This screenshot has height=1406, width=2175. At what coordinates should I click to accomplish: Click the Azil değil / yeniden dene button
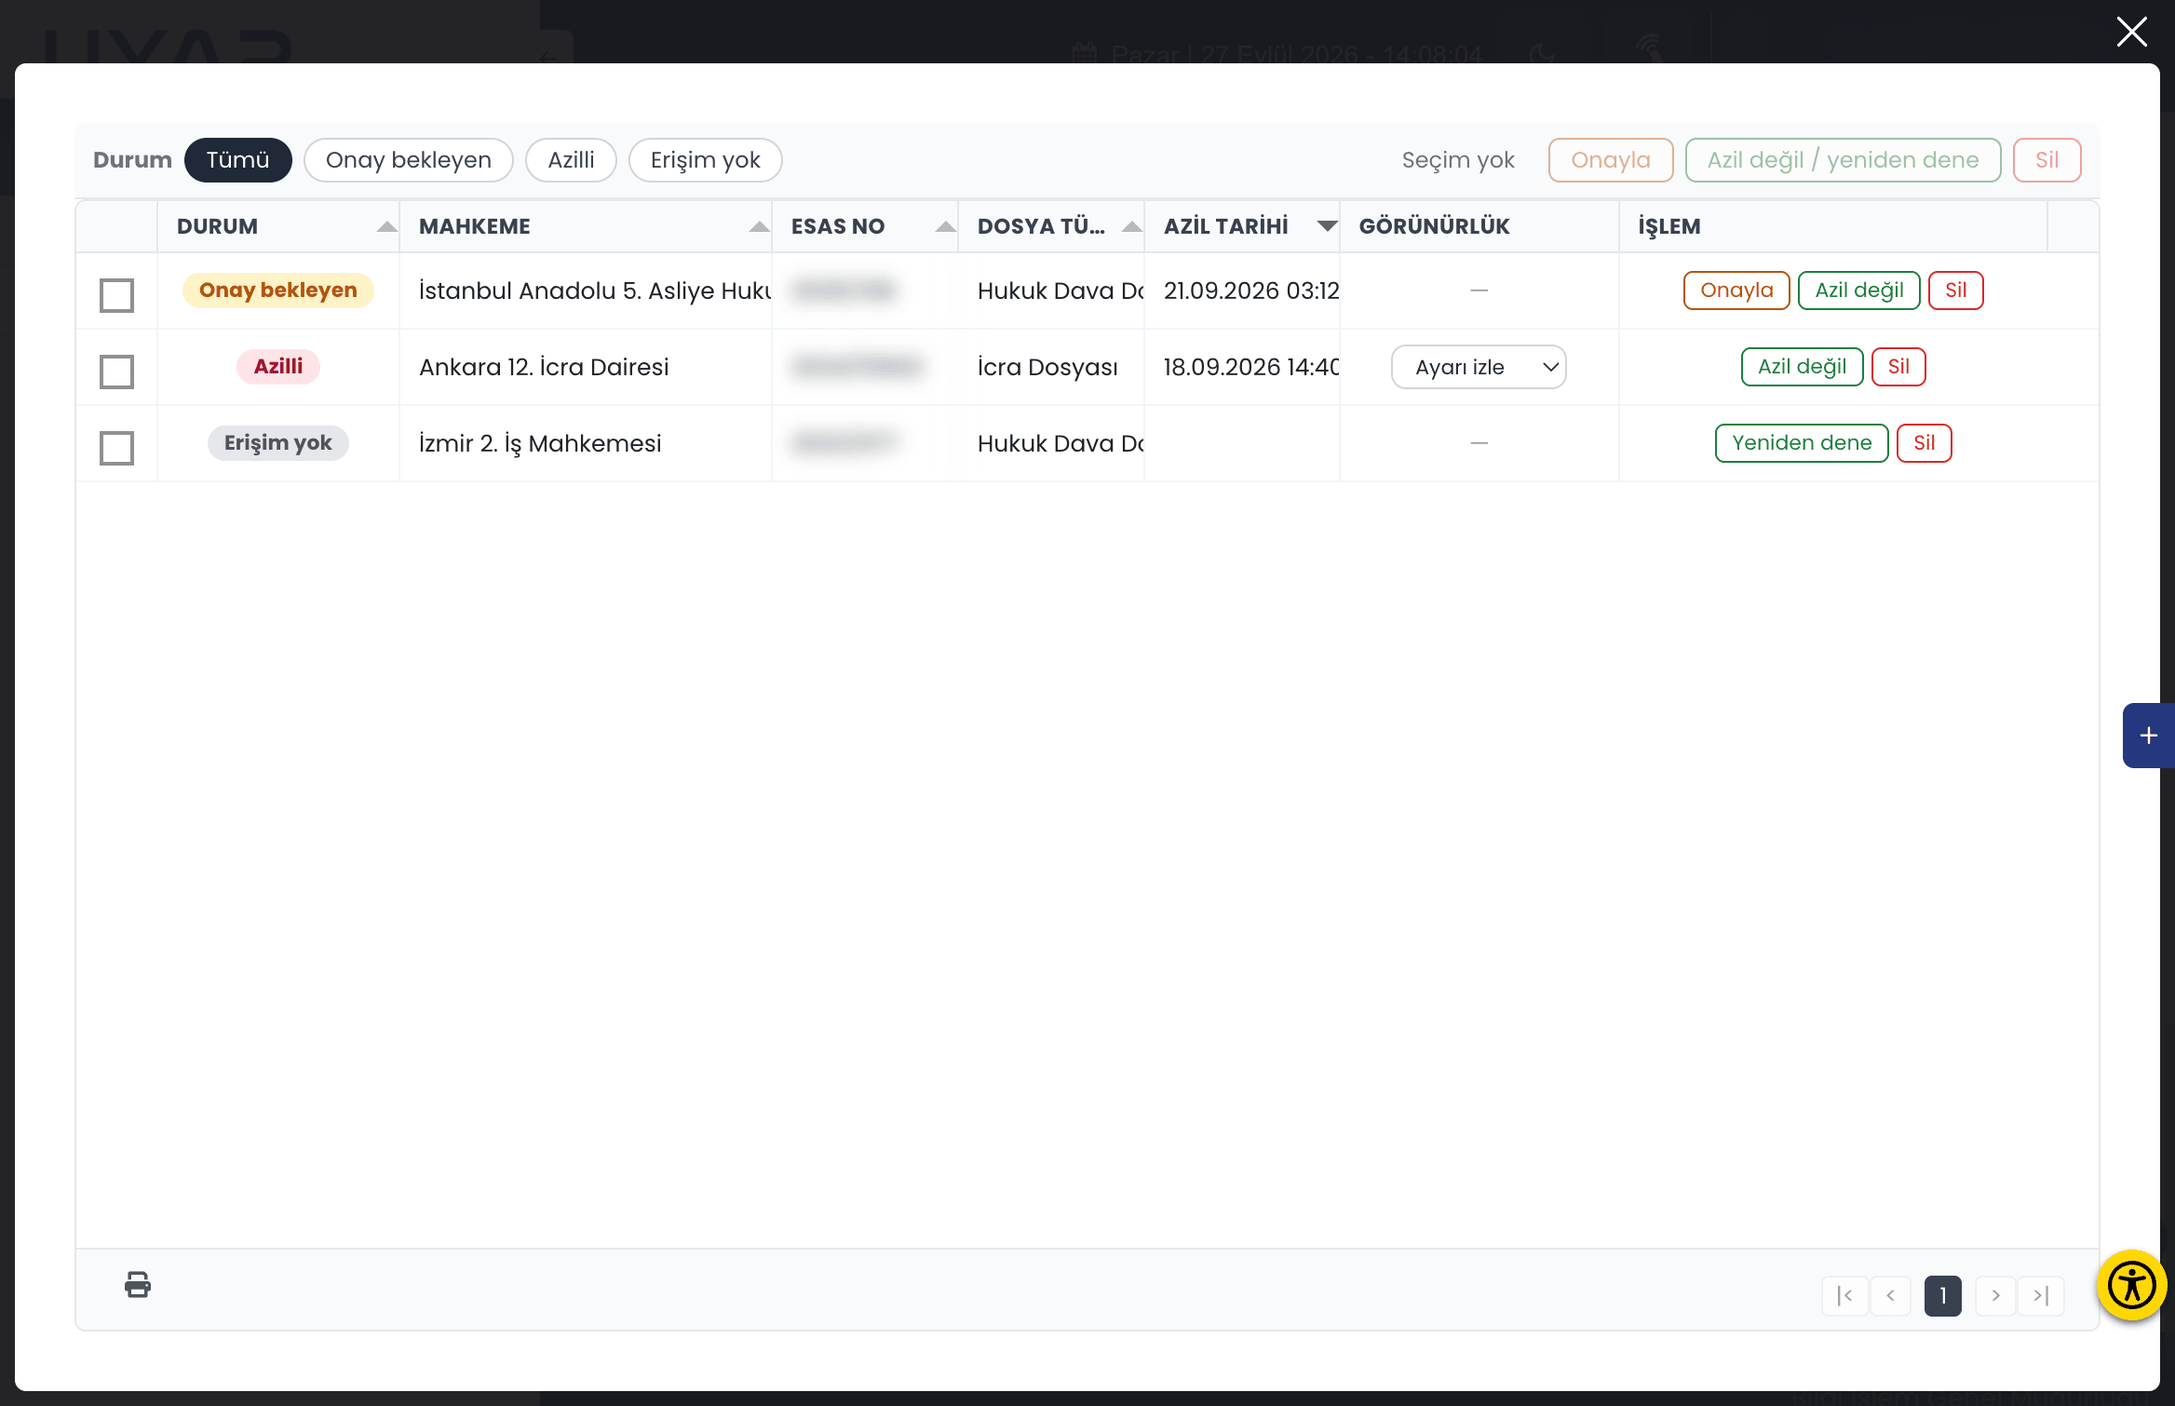1843,160
